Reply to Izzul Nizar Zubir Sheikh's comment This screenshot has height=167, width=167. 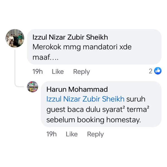tap(82, 72)
